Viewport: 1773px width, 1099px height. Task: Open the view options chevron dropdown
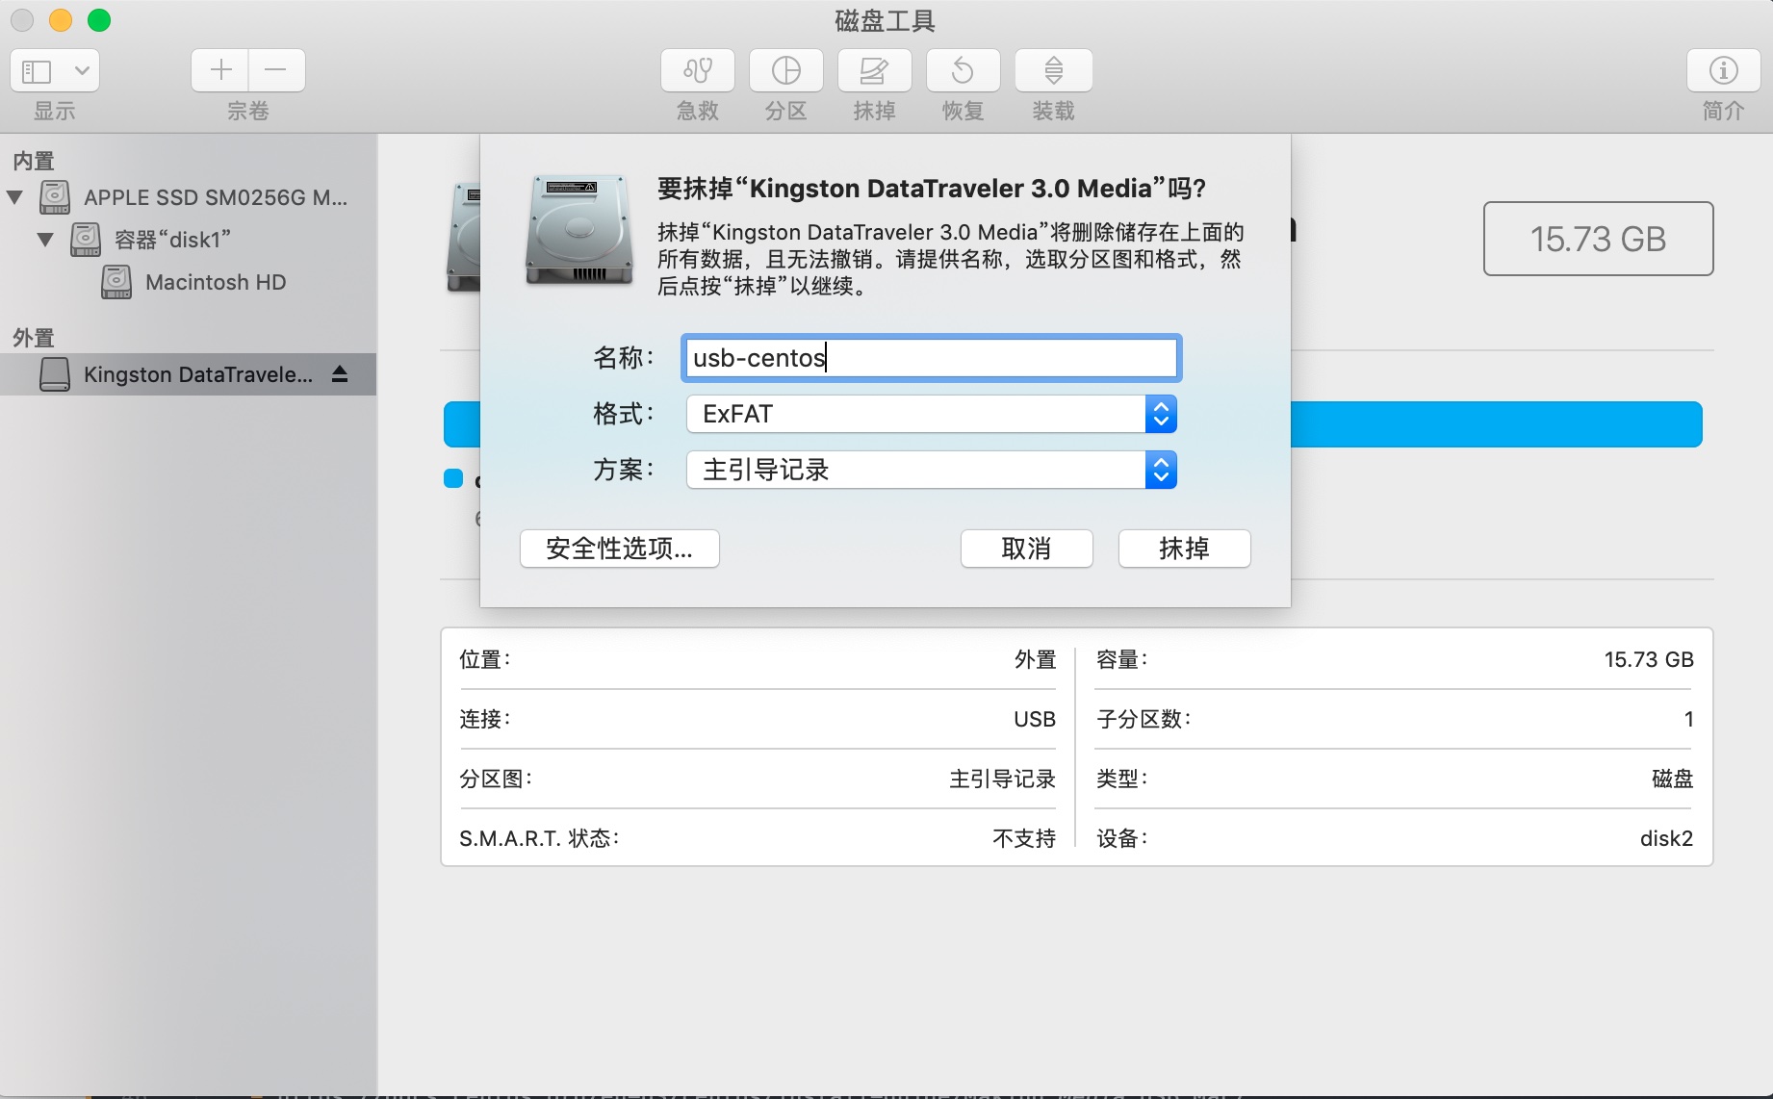tap(82, 70)
